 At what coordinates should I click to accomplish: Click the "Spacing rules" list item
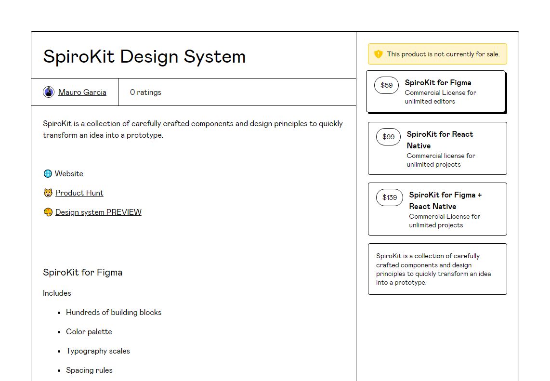click(x=89, y=370)
